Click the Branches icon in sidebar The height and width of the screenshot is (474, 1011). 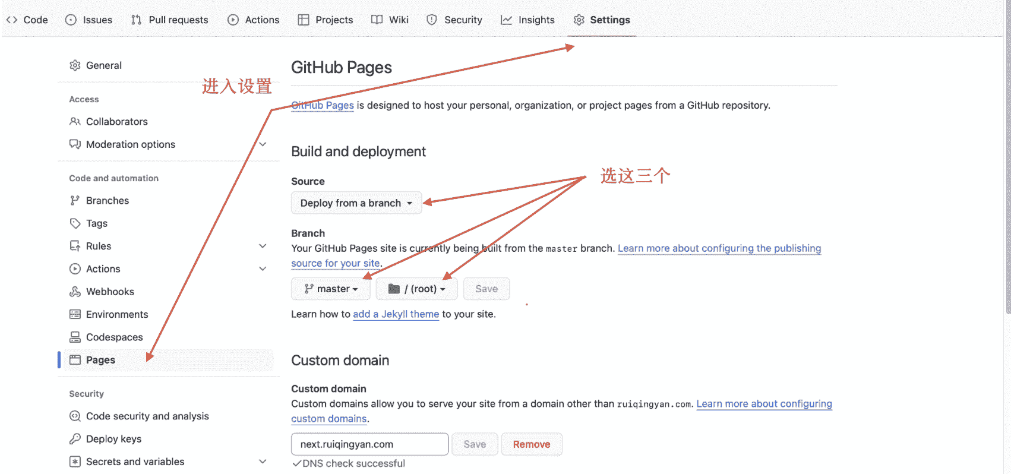[75, 201]
